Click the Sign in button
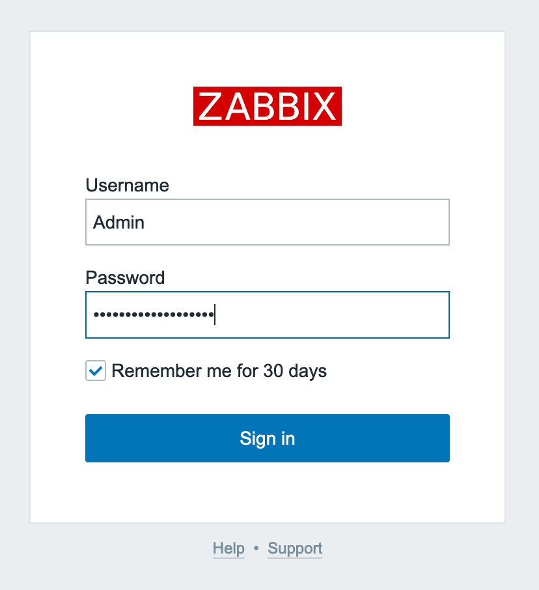Image resolution: width=539 pixels, height=590 pixels. pyautogui.click(x=267, y=438)
